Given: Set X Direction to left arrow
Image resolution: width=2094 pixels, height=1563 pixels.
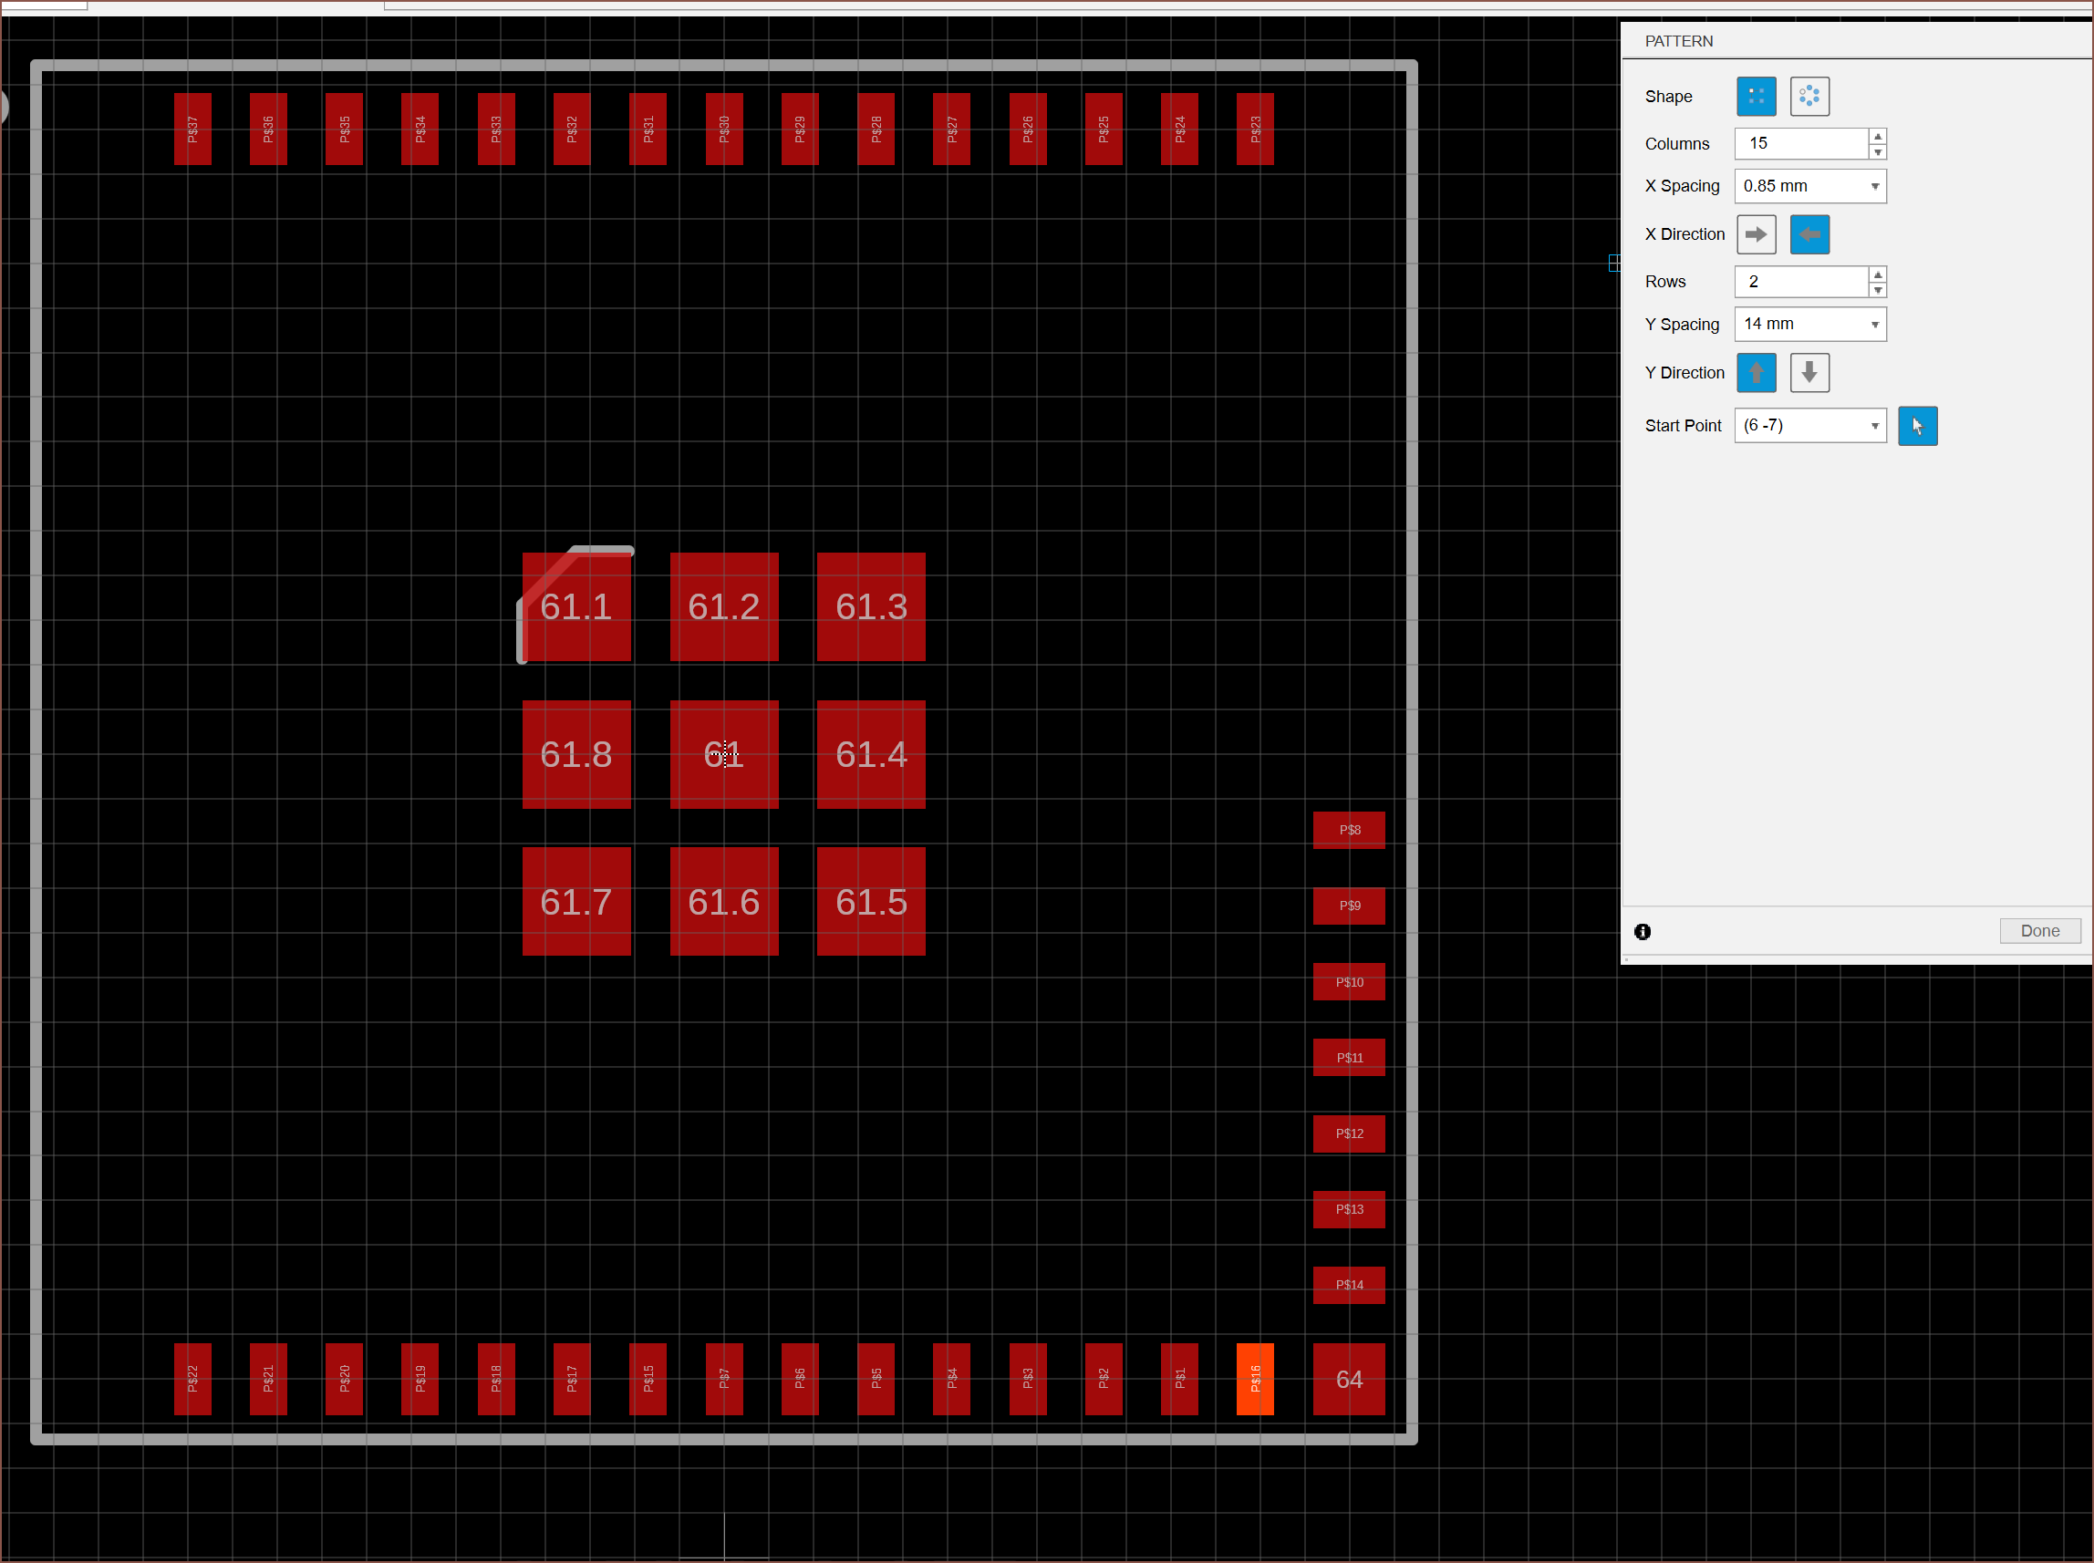Looking at the screenshot, I should tap(1809, 234).
